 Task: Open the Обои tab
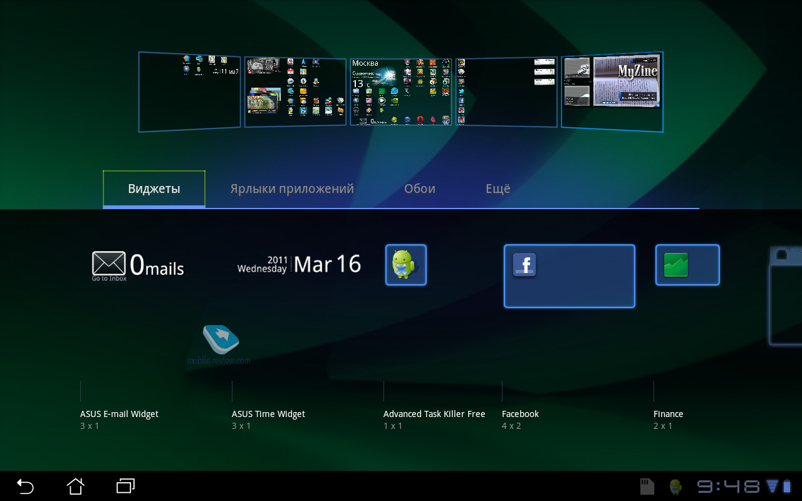[x=420, y=189]
